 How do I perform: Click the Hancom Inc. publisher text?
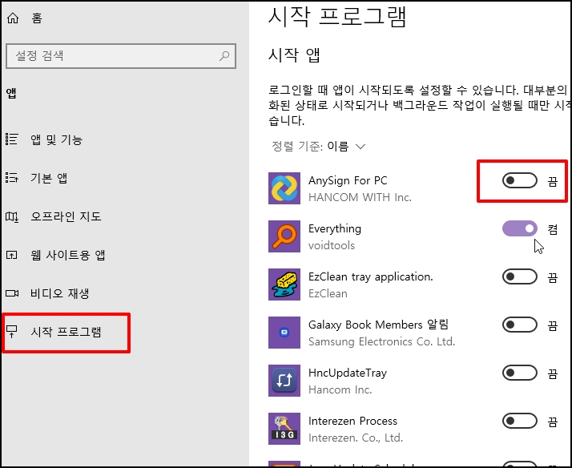point(340,390)
